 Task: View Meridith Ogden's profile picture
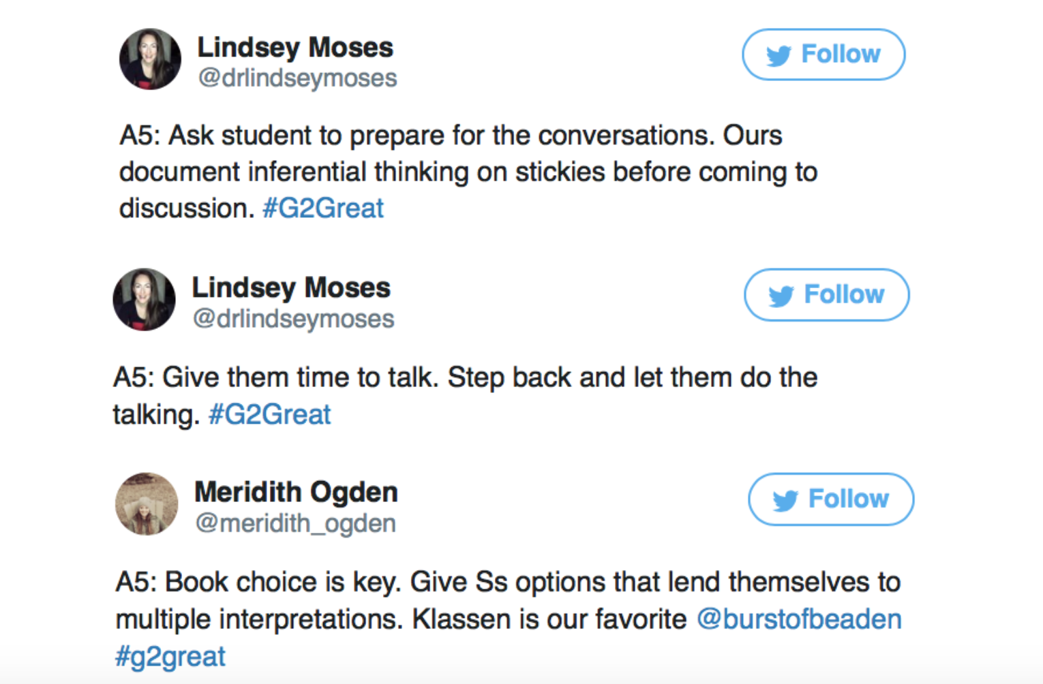coord(147,504)
